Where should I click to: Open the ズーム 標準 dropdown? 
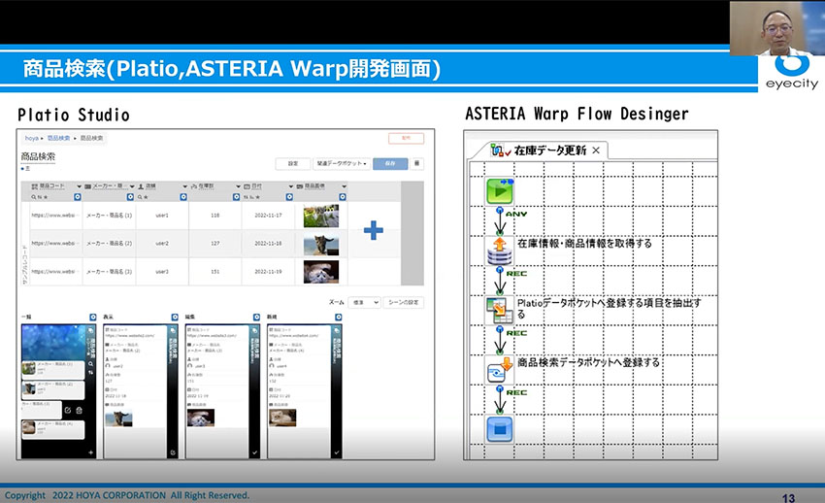pyautogui.click(x=364, y=303)
